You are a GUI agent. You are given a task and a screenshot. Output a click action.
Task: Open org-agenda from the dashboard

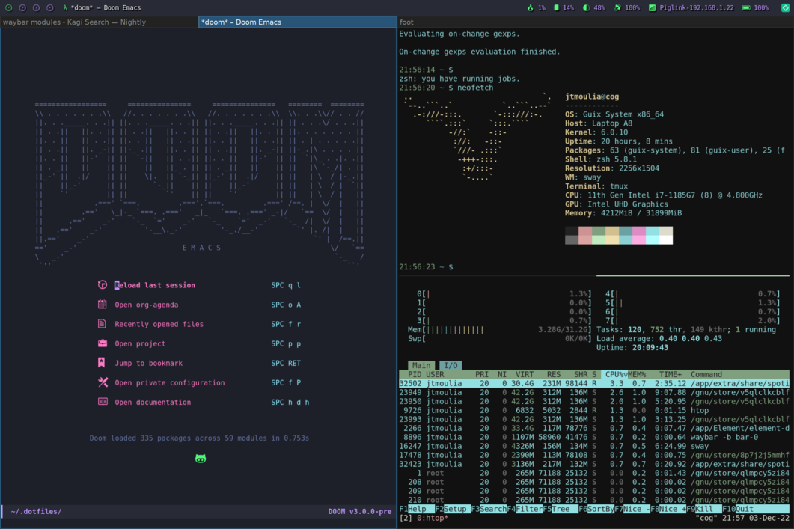point(147,305)
